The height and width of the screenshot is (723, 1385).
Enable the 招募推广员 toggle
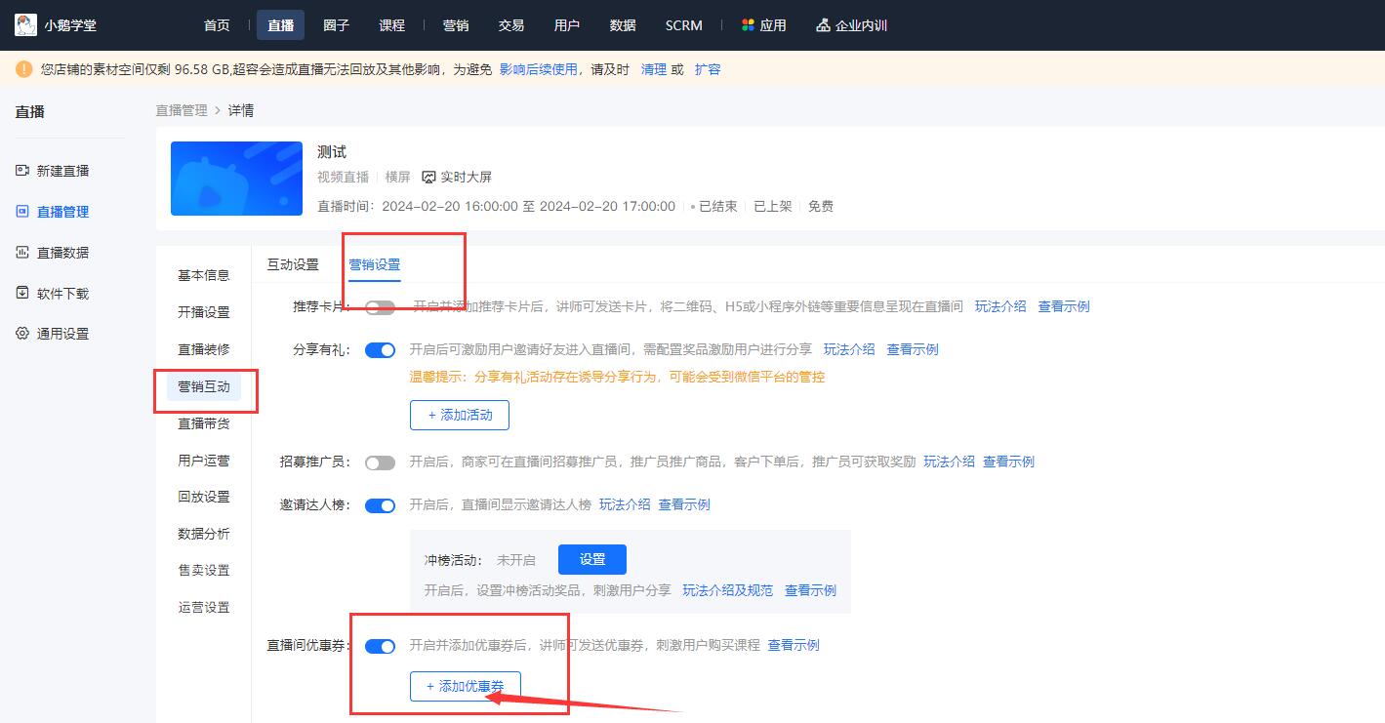pos(380,462)
